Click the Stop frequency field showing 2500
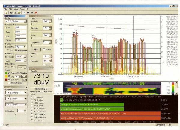 pyautogui.click(x=21, y=32)
